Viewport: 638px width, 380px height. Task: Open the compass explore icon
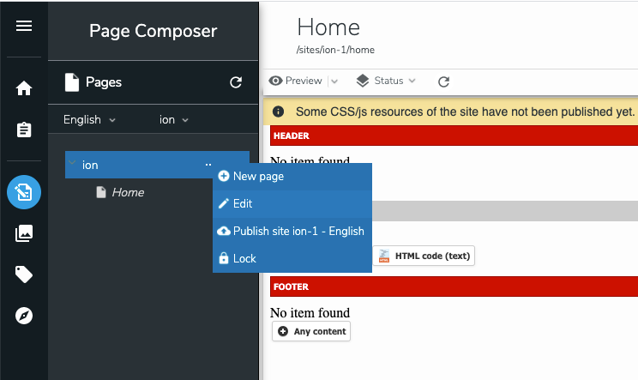point(24,316)
